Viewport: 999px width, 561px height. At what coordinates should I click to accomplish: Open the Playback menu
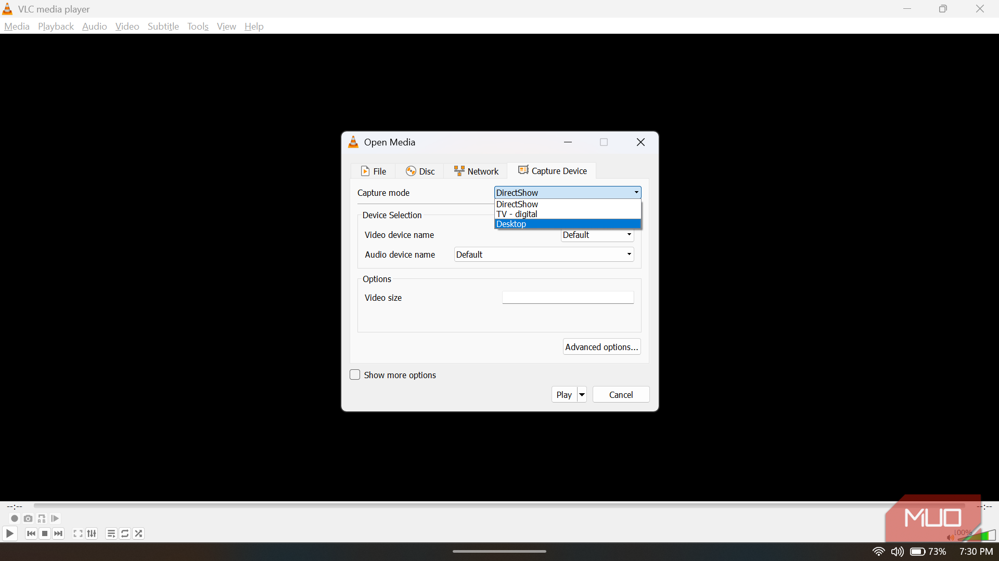[56, 26]
